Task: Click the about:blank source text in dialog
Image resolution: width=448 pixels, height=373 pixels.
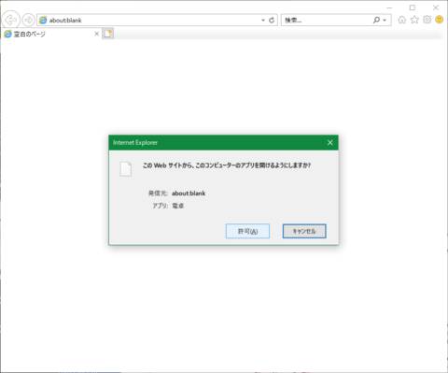Action: (189, 194)
